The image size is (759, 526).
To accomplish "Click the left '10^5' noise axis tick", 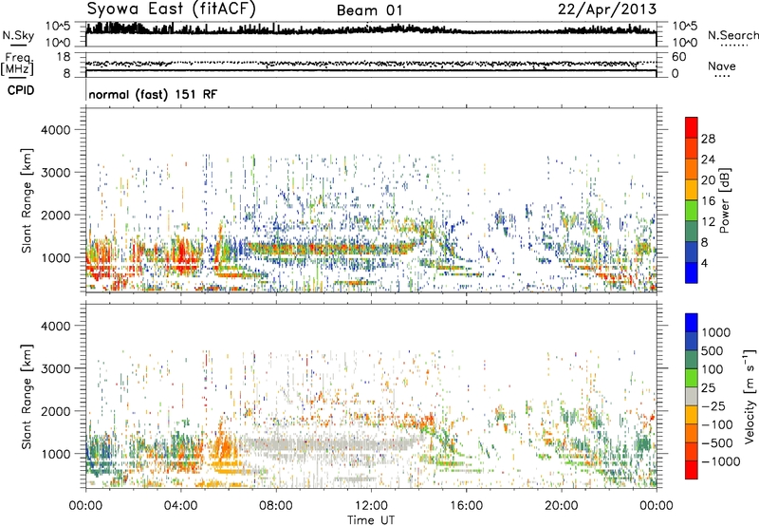I will pyautogui.click(x=58, y=27).
